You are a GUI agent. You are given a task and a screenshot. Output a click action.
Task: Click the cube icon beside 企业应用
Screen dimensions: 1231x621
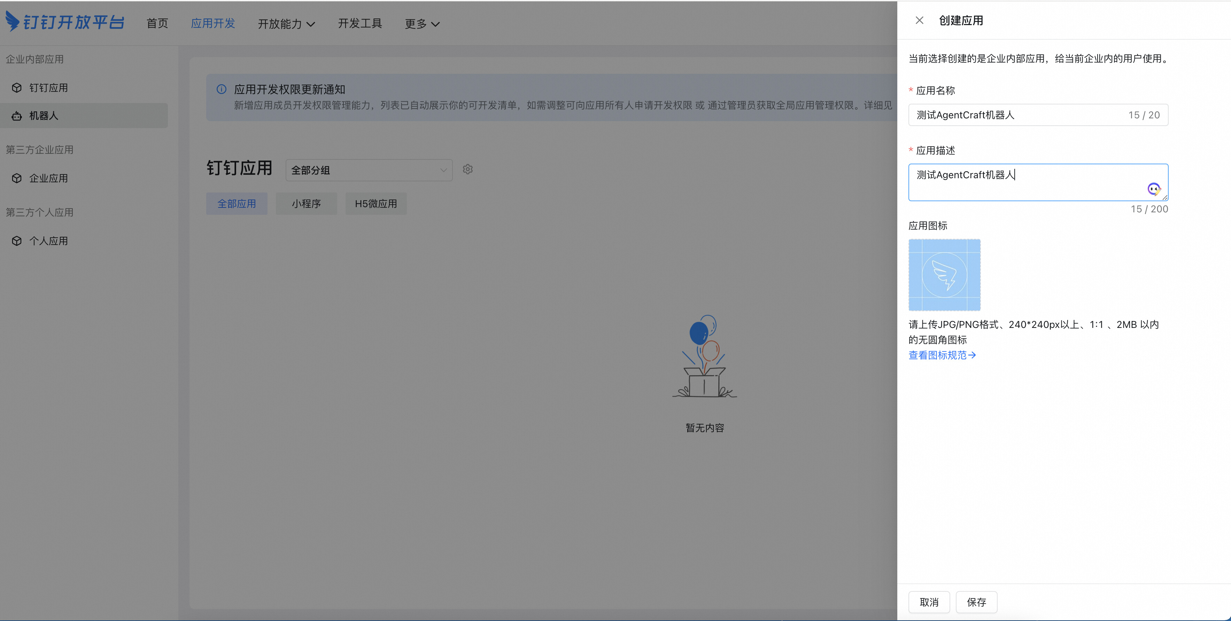pos(17,178)
